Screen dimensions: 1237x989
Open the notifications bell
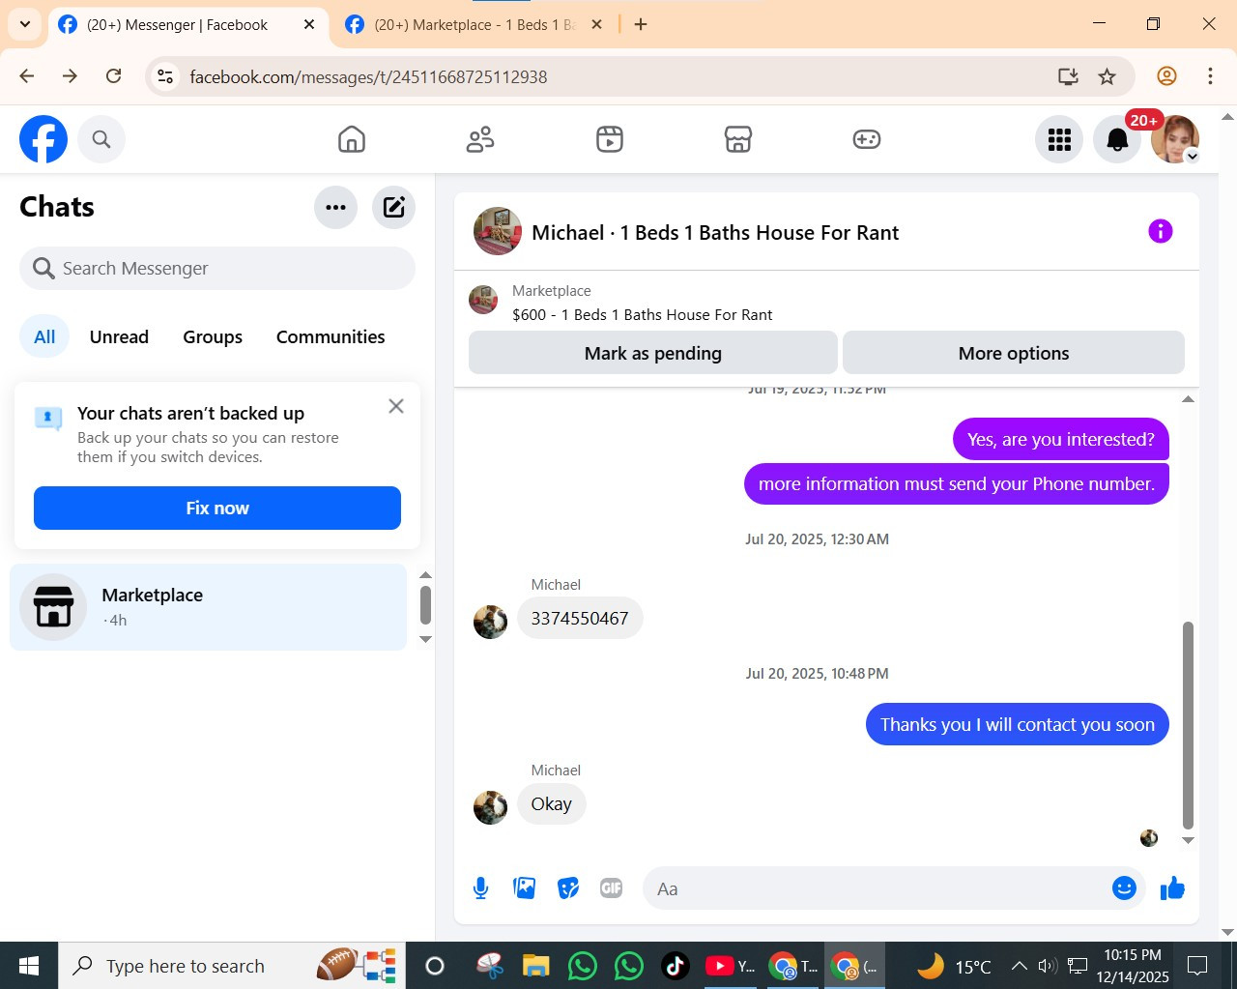1117,139
